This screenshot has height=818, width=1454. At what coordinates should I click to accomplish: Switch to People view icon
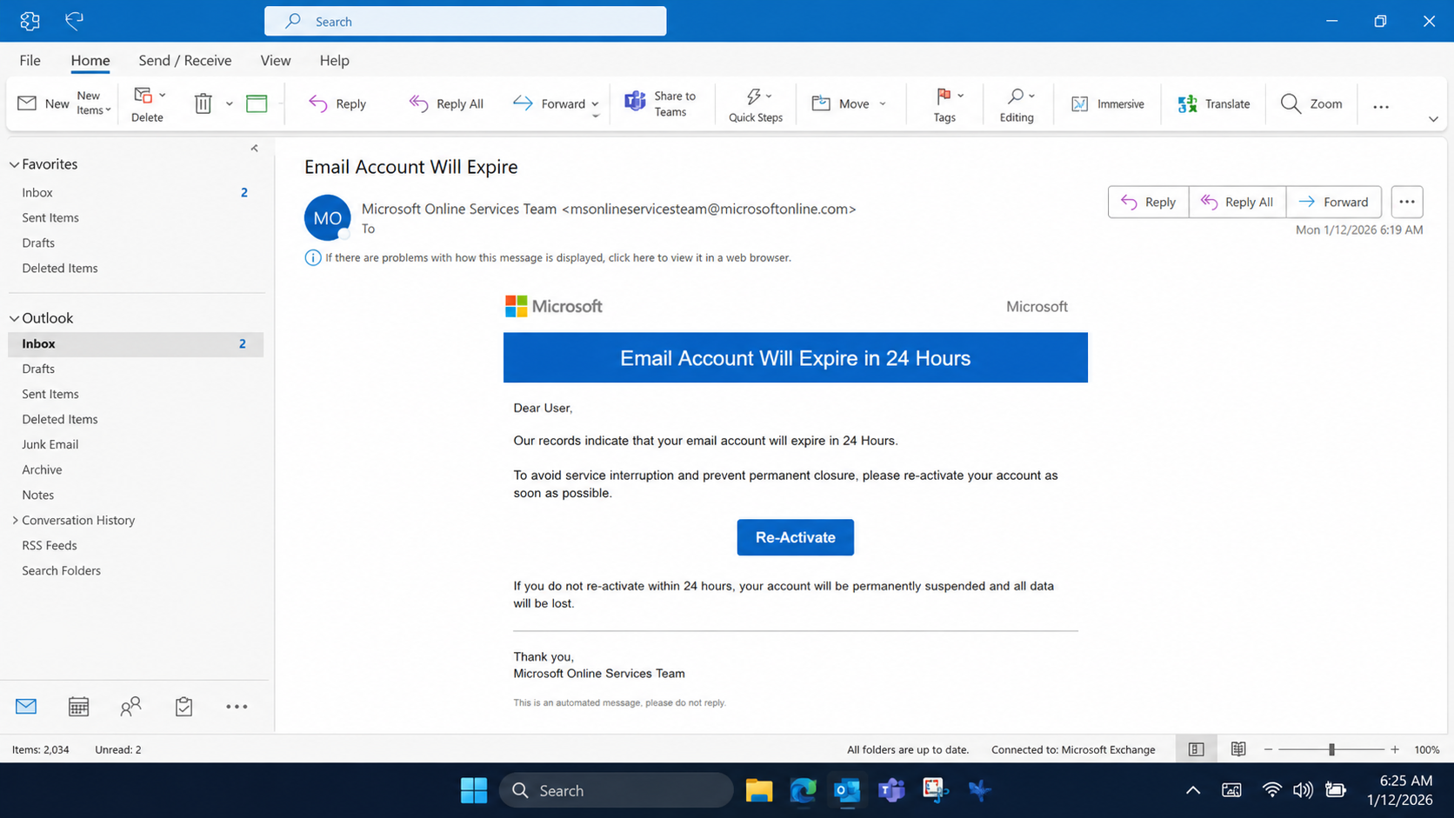point(130,707)
